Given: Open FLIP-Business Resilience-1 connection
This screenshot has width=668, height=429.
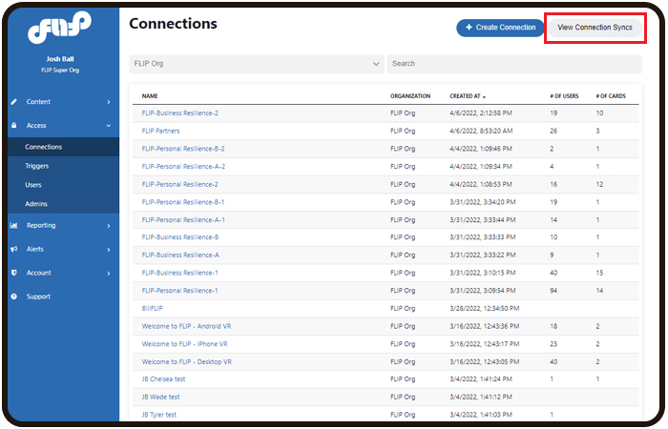Looking at the screenshot, I should [179, 273].
